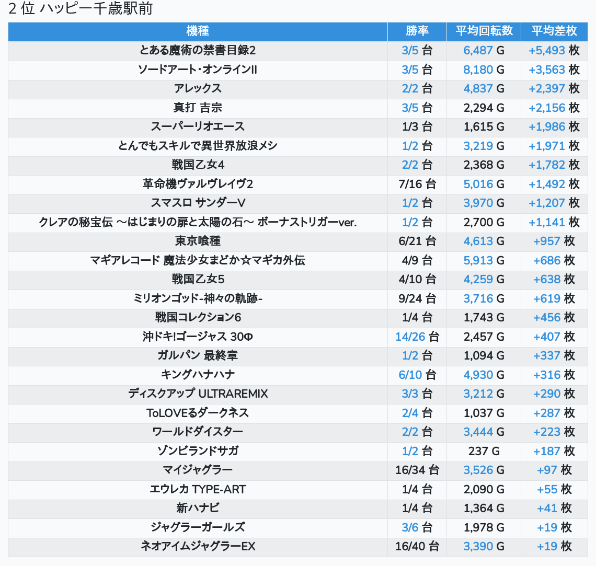Select the +957 枚 difference value
Screen dimensions: 596x566
point(554,241)
